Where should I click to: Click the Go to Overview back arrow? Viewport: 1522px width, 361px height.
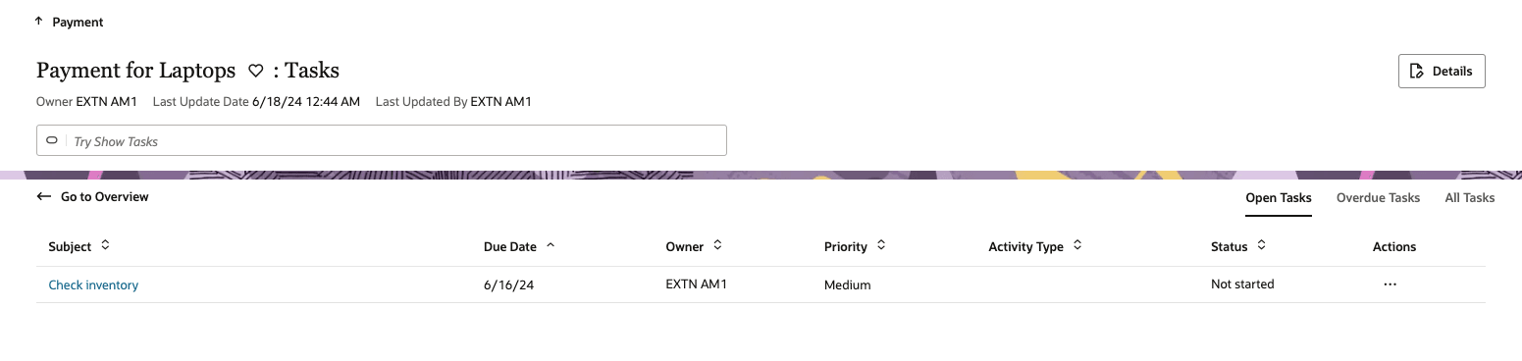43,196
